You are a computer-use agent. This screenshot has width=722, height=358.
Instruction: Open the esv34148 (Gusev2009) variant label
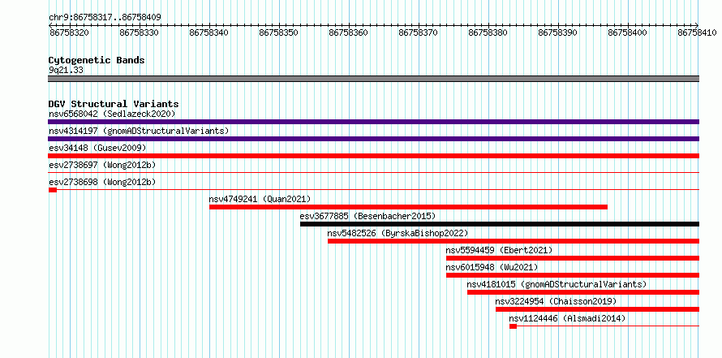[97, 148]
